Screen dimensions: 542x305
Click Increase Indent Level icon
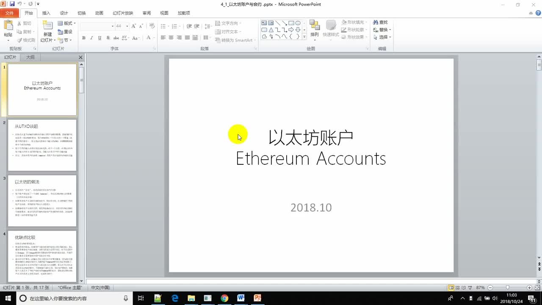(x=197, y=26)
